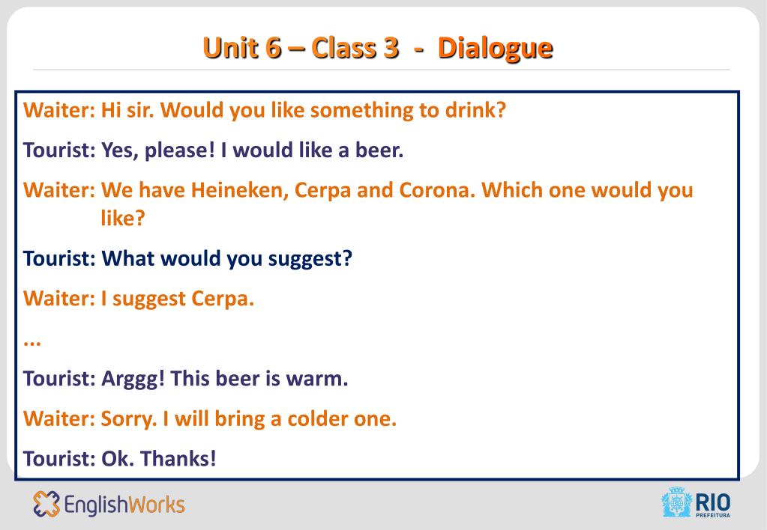Screen dimensions: 767x530
Task: Click the line 'I suggest Cerpa.'
Action: click(178, 299)
